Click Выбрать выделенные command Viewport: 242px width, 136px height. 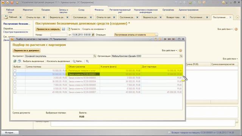(x=33, y=61)
